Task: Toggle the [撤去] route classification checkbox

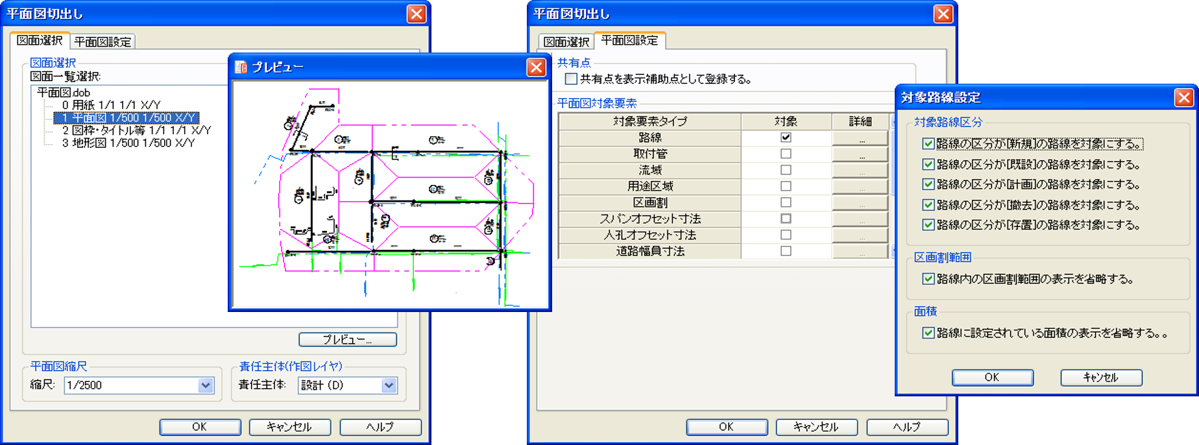Action: pos(928,205)
